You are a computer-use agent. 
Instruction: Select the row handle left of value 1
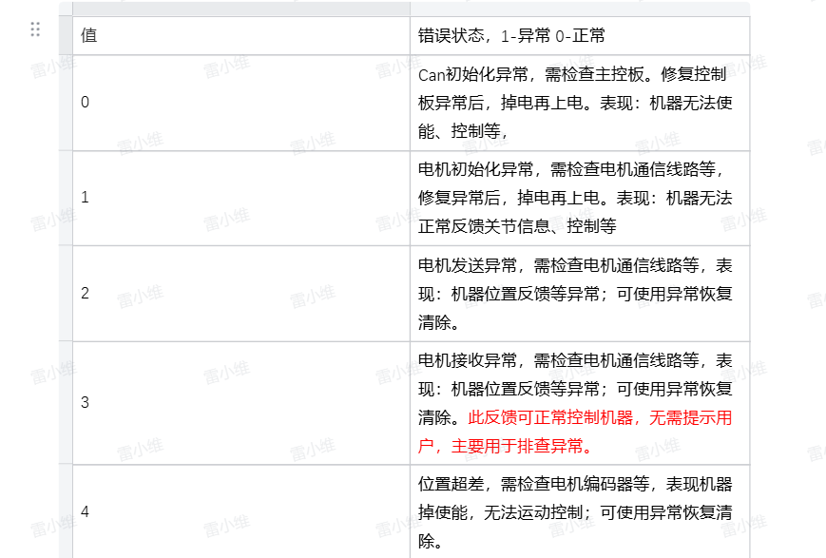point(66,198)
